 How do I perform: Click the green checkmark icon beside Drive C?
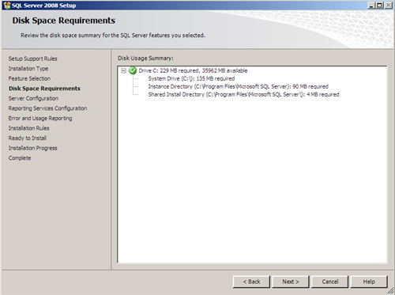(x=133, y=70)
